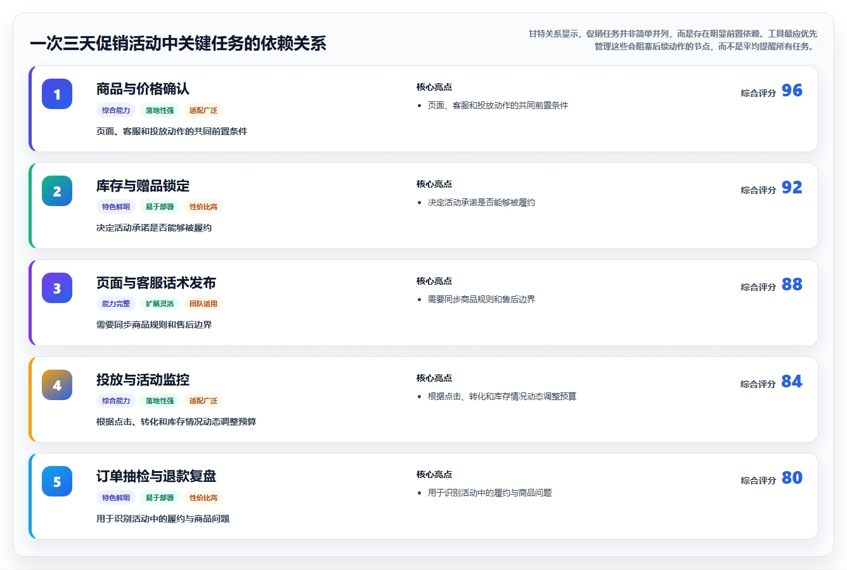Screen dimensions: 847x570
Task: Click bullet point 决定活动承诺是否能够被履约 under 核心亮点
Action: (x=481, y=203)
